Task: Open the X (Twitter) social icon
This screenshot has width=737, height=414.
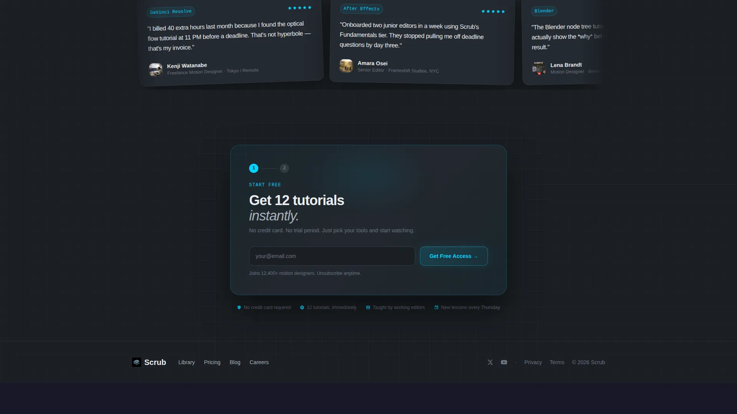Action: (490, 362)
